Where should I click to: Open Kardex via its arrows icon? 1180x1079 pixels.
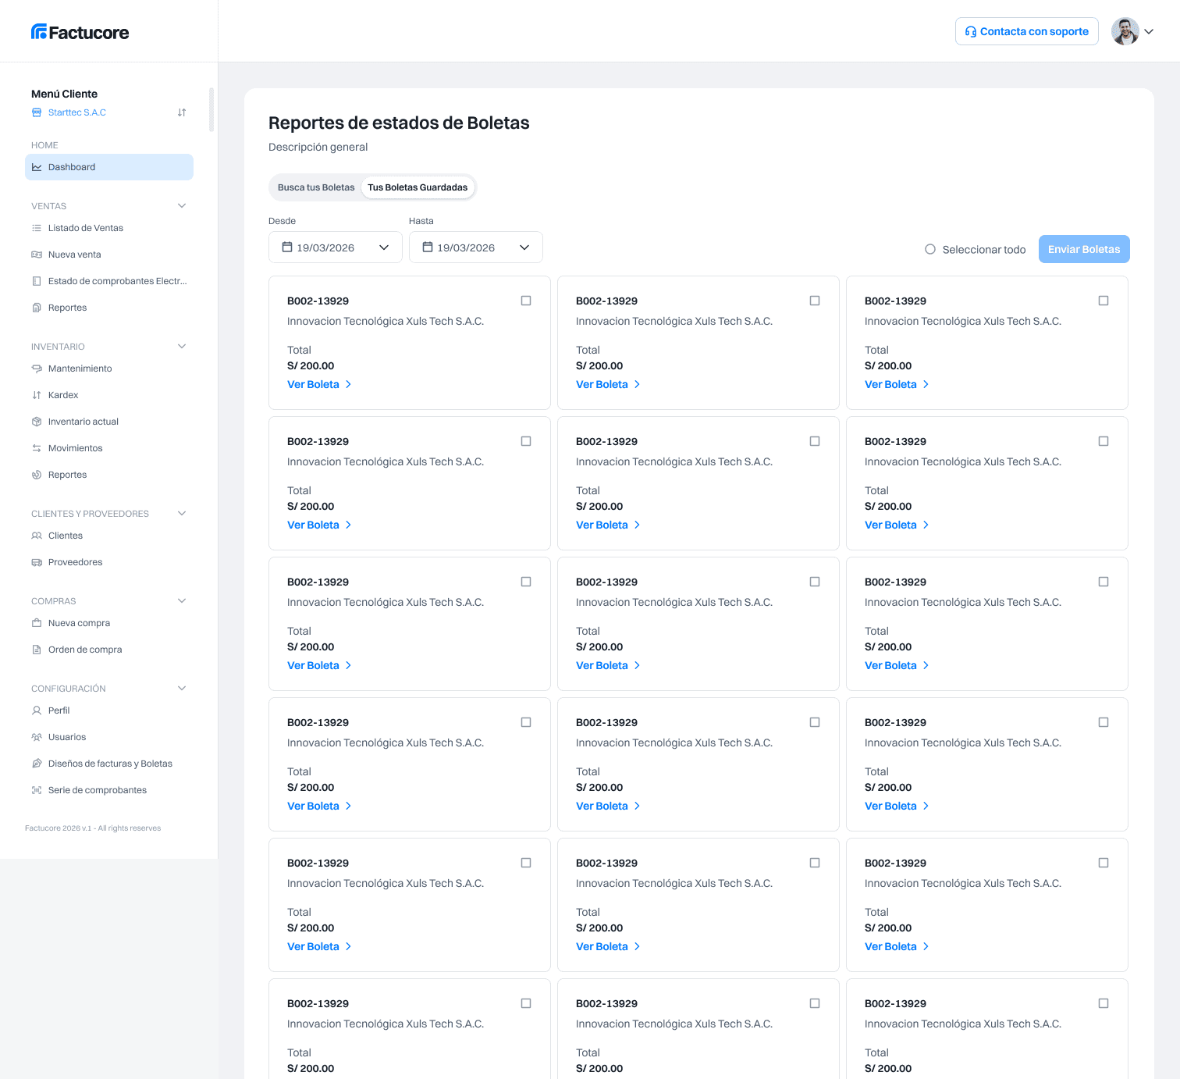pos(37,395)
